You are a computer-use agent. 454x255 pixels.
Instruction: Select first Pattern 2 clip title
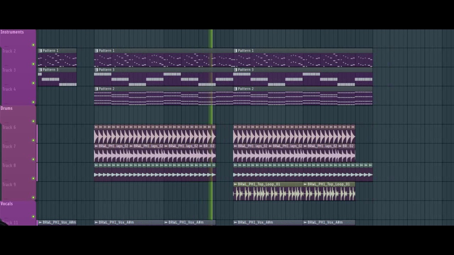click(x=106, y=89)
